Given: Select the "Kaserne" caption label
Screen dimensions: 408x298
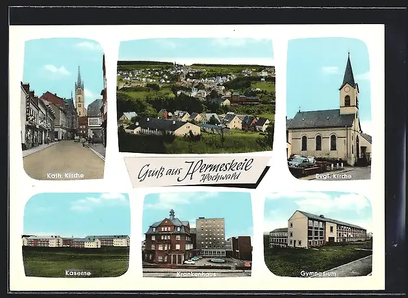Looking at the screenshot, I should [x=78, y=273].
